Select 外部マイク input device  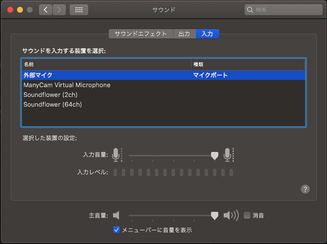[x=38, y=75]
